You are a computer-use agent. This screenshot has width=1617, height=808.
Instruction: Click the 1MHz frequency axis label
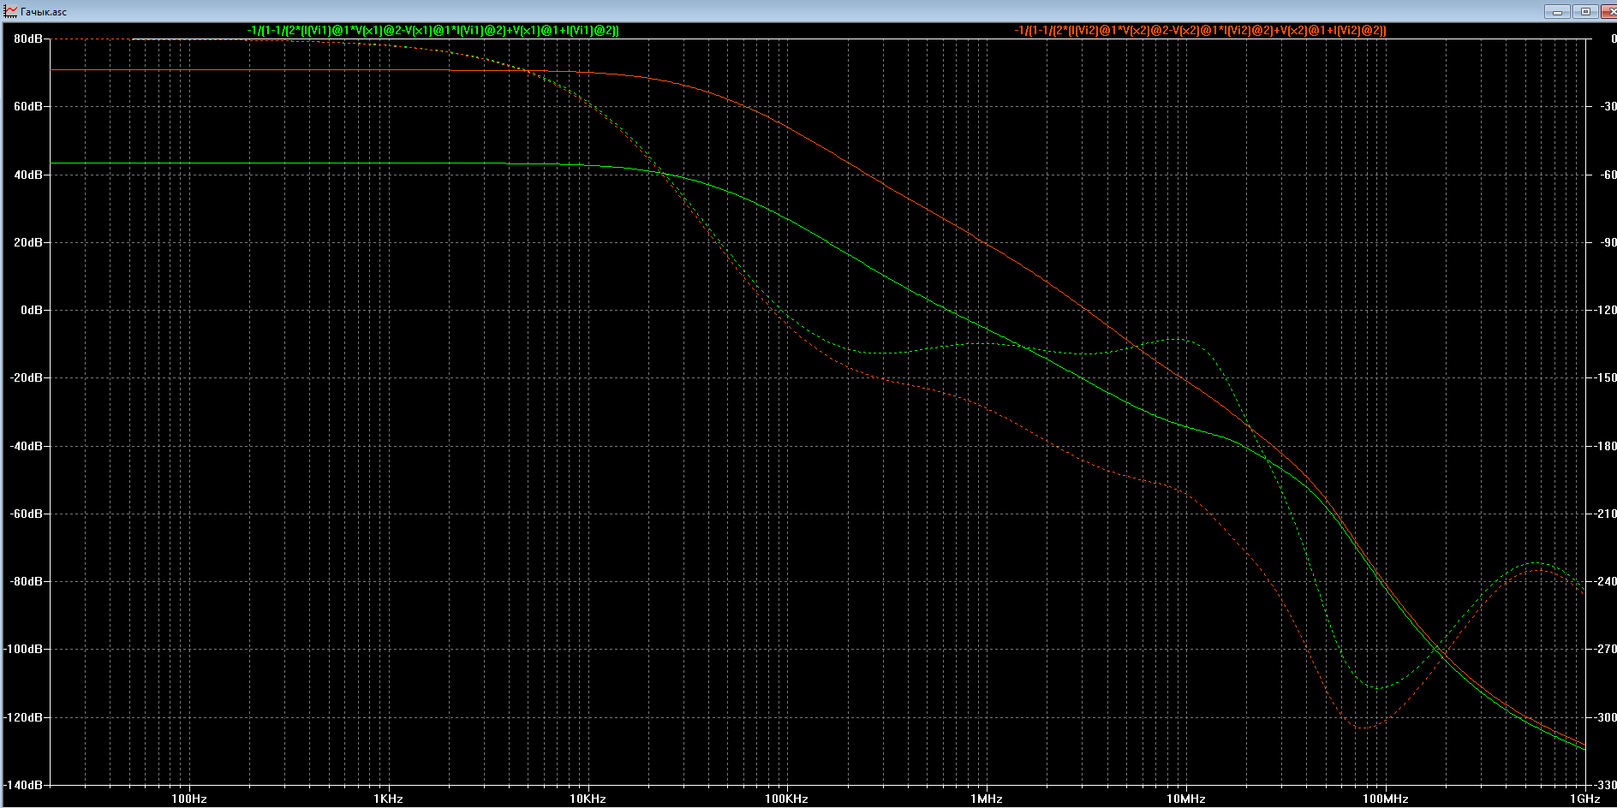pyautogui.click(x=987, y=799)
